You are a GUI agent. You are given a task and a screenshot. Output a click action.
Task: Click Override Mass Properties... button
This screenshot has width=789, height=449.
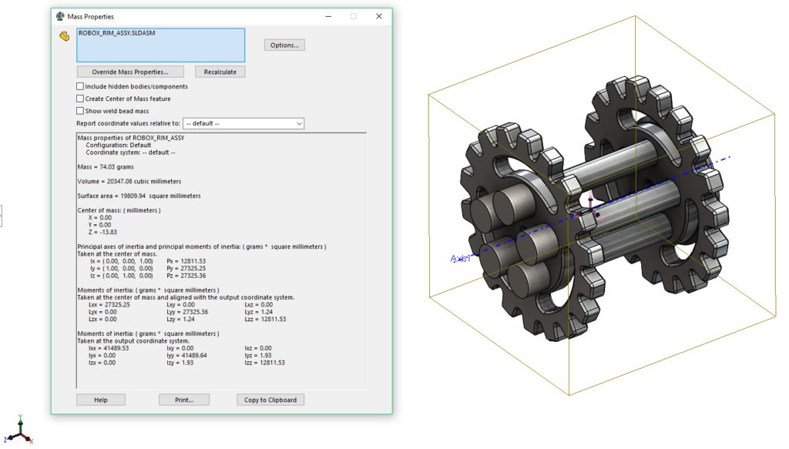click(x=130, y=72)
